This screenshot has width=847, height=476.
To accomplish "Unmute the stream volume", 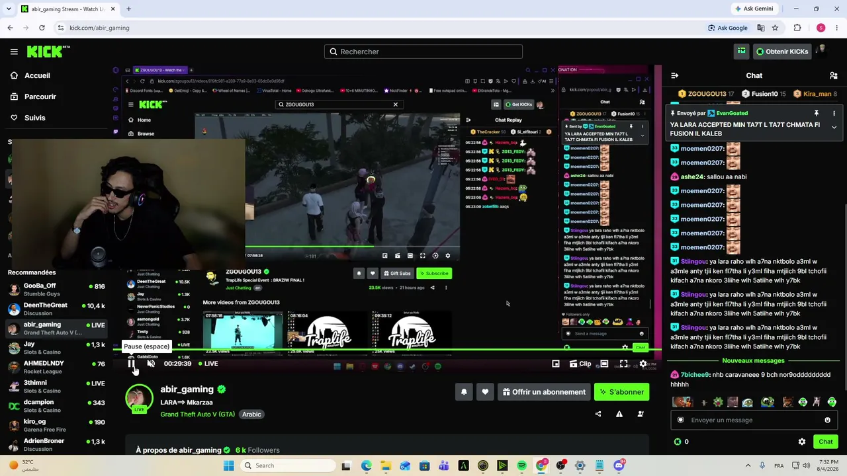I will (x=151, y=364).
